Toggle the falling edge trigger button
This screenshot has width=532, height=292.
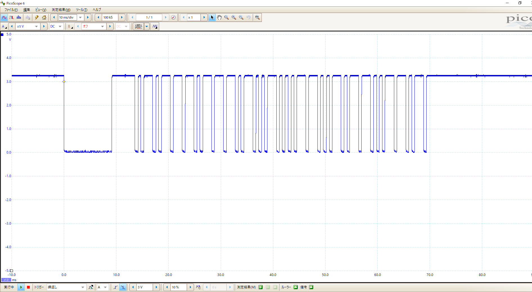coord(123,287)
